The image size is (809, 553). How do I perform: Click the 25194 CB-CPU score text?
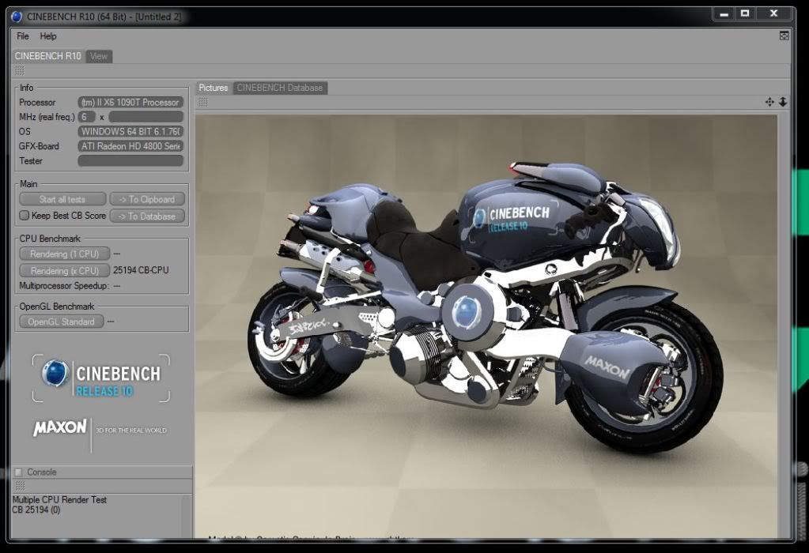tap(141, 270)
